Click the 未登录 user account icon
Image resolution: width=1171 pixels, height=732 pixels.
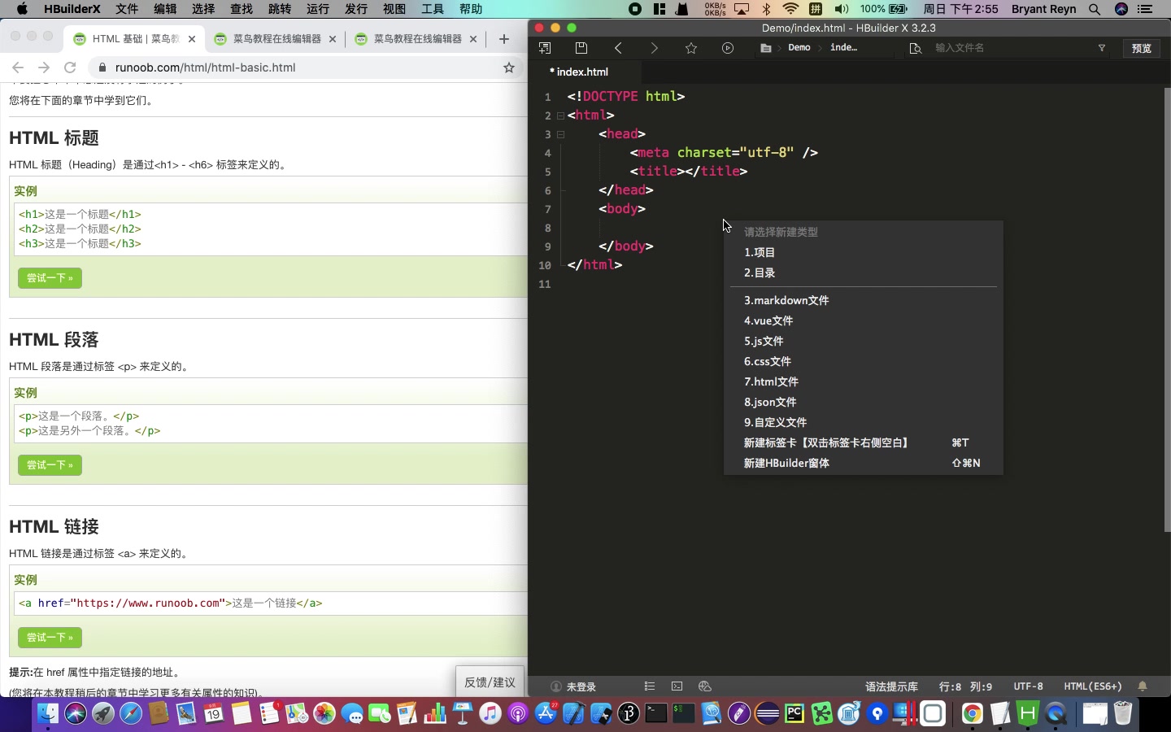[x=556, y=686]
